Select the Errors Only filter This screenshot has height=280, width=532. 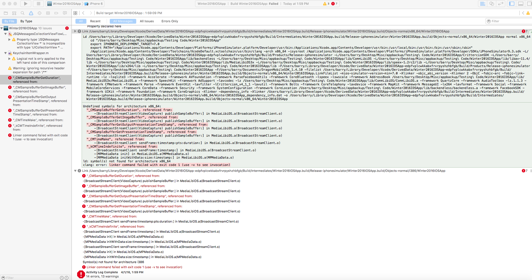point(170,21)
